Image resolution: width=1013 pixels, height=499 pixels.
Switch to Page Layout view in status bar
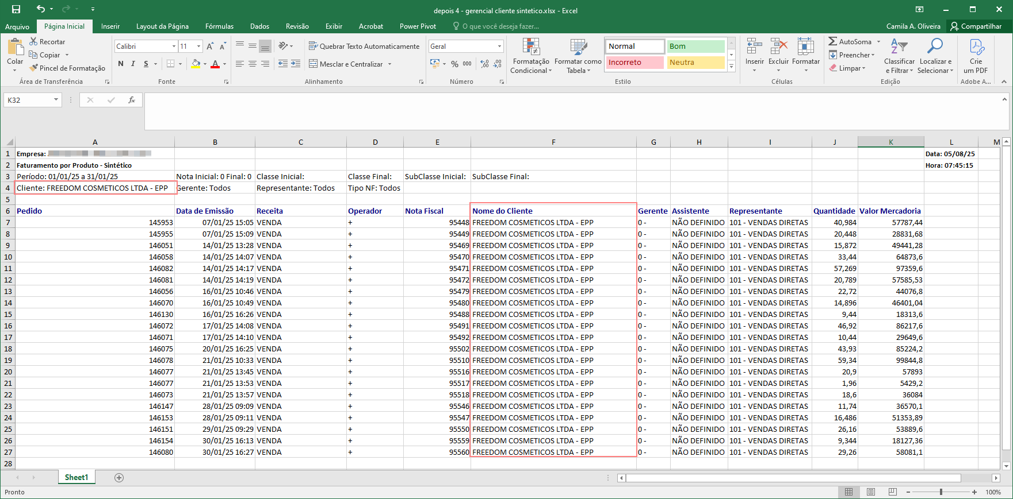pyautogui.click(x=870, y=492)
